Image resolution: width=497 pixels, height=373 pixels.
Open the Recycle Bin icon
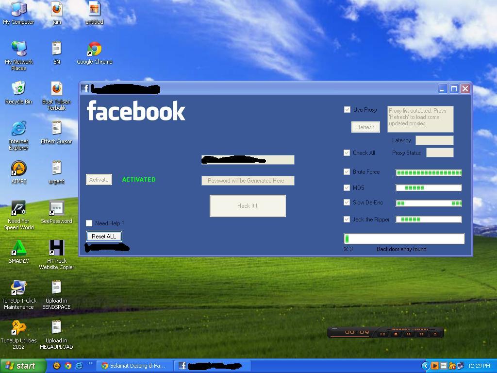tap(19, 93)
